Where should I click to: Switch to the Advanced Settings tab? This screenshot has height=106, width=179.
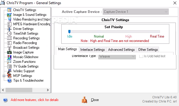tap(121, 50)
